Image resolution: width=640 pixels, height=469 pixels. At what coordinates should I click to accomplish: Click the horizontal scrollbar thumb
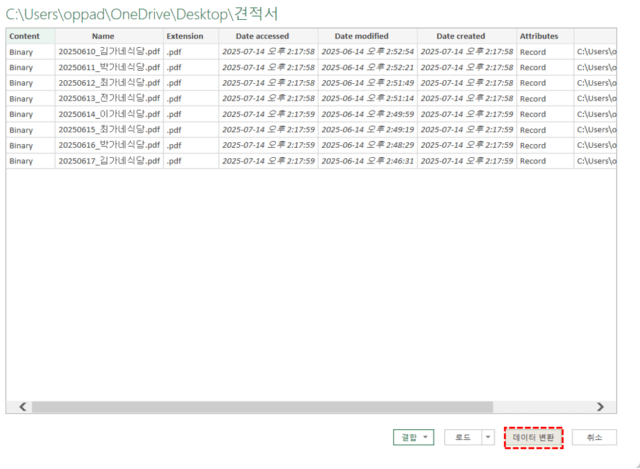tap(262, 407)
